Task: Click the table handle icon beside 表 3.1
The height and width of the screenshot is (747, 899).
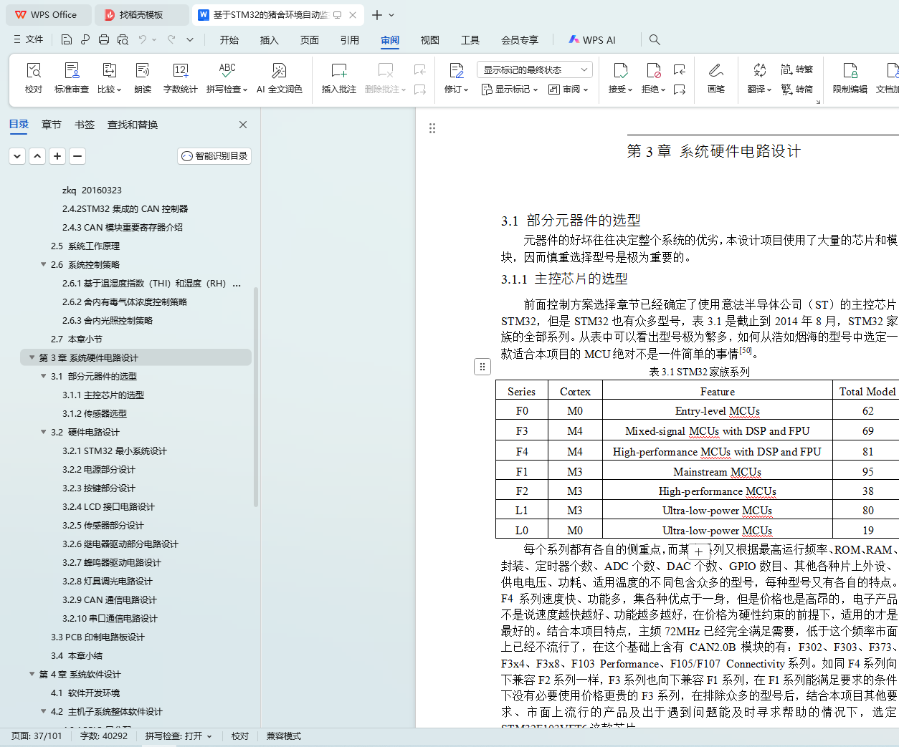Action: tap(482, 367)
